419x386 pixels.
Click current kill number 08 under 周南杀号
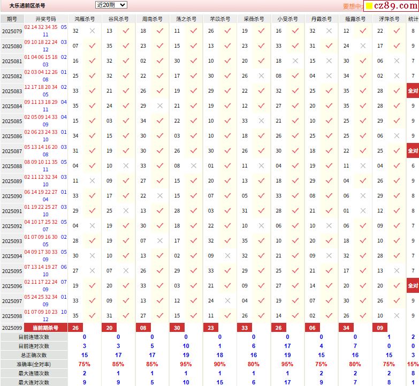point(143,328)
